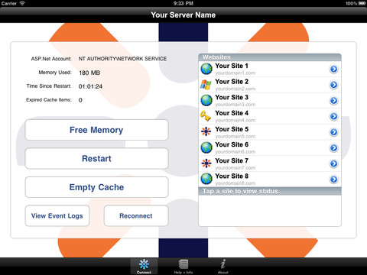The height and width of the screenshot is (275, 367).
Task: Tap the globe icon for Your Site 1
Action: [206, 69]
